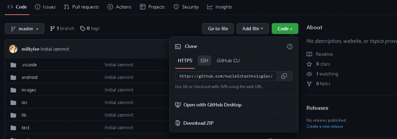Click the milkylee avatar image

tap(14, 49)
